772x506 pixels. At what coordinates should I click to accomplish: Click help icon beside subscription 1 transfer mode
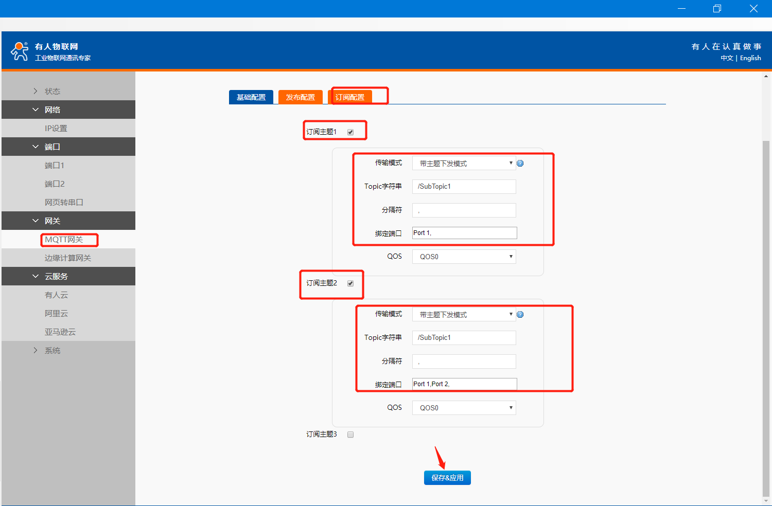[x=520, y=164]
